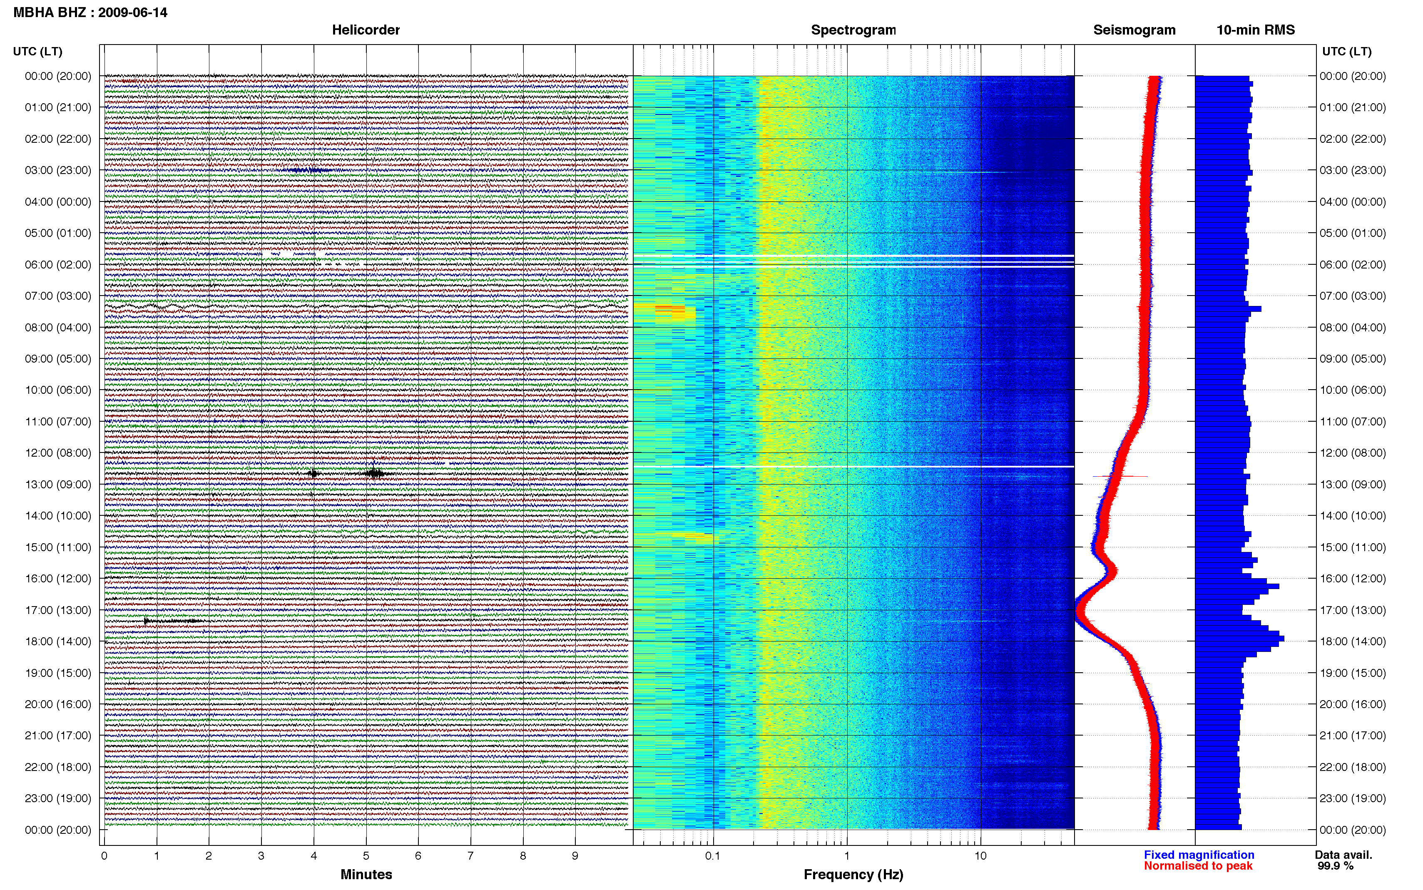This screenshot has height=890, width=1423.
Task: Click the right '06:00 (02:00)' time label
Action: pos(1352,264)
